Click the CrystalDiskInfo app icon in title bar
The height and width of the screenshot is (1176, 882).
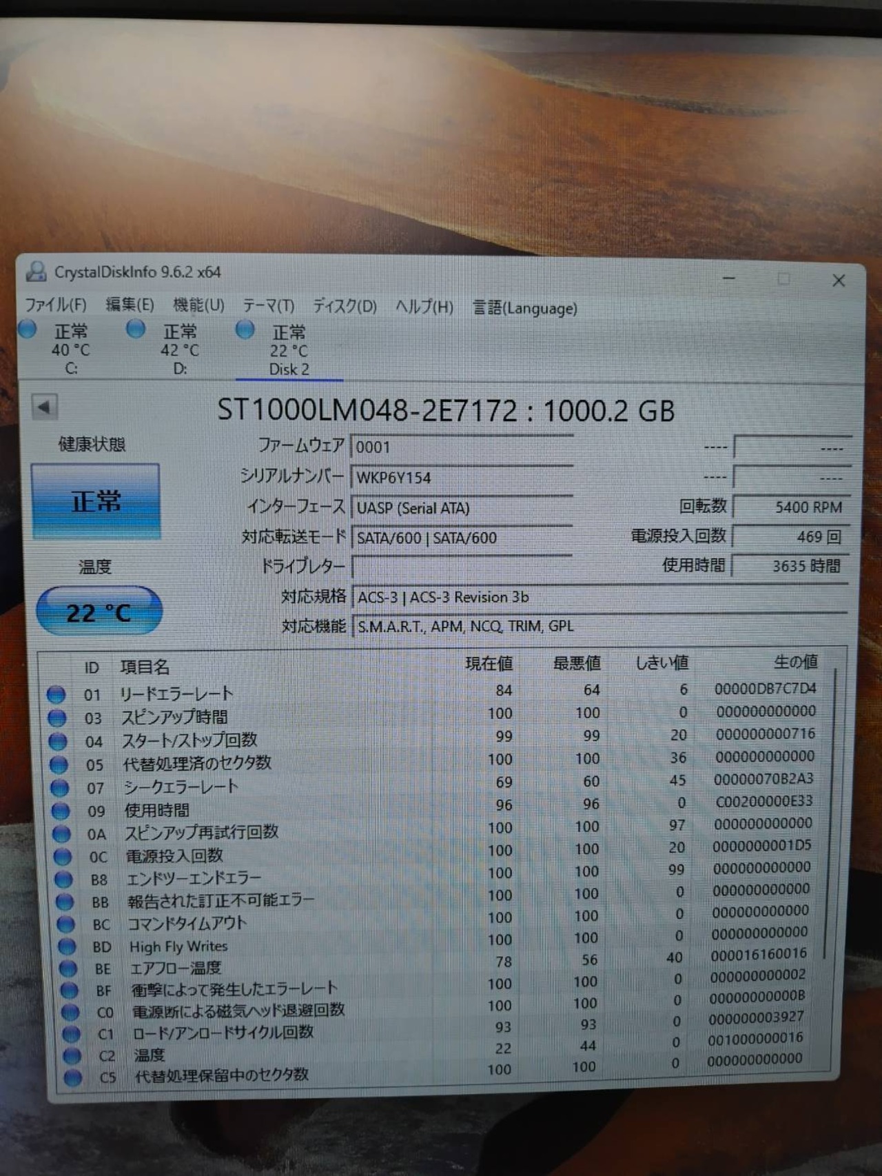click(x=36, y=272)
